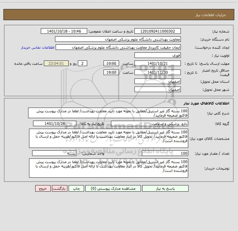238x231 pixels.
Task: Select the countdown timer 23:04:01
Action: point(56,63)
